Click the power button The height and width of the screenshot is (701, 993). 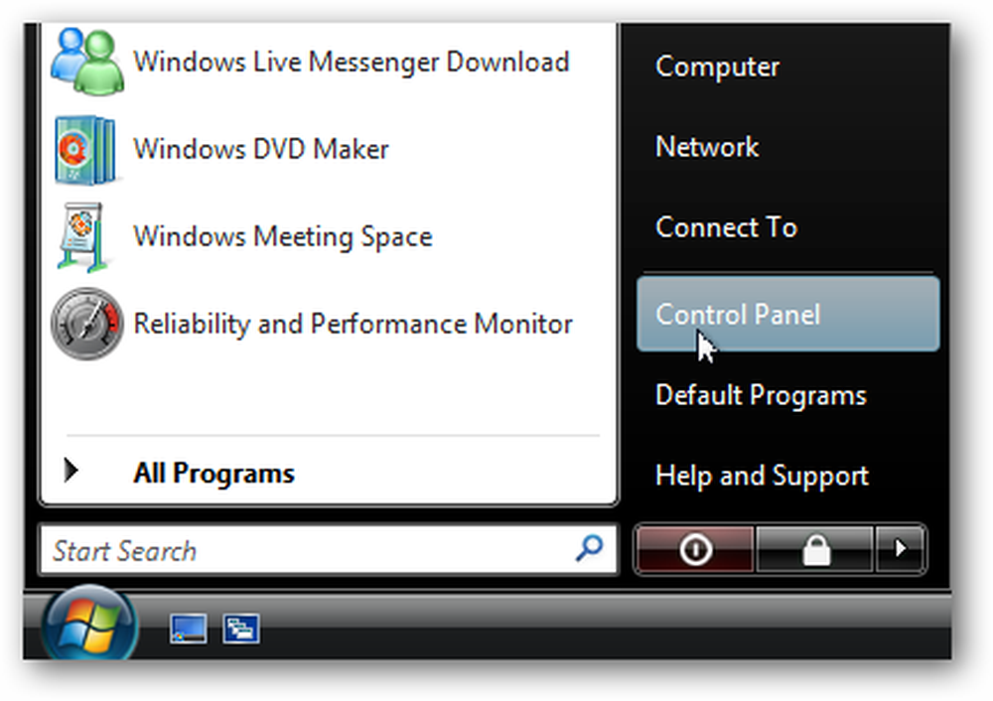(695, 549)
